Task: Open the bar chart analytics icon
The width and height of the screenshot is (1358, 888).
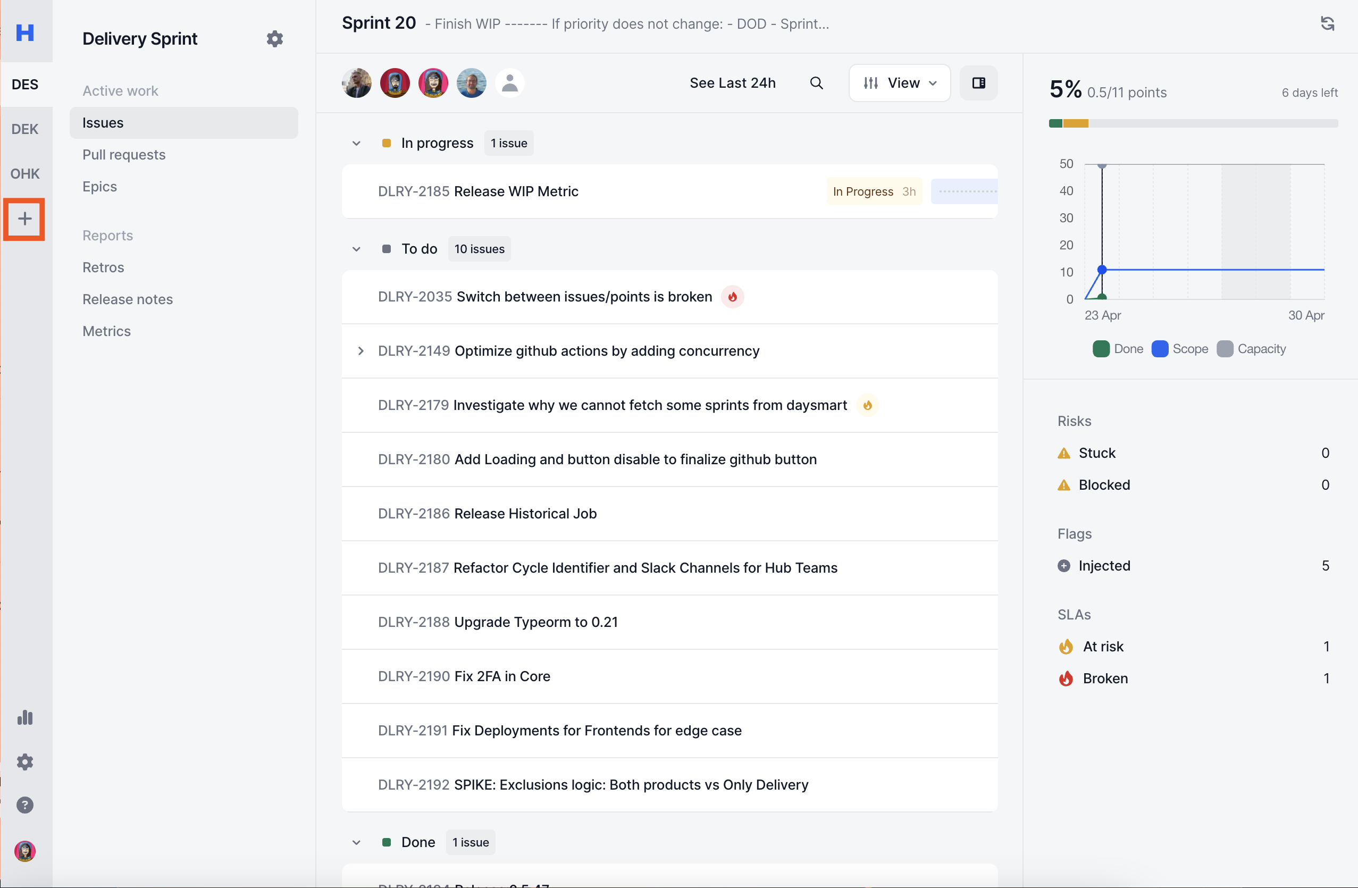Action: tap(24, 717)
